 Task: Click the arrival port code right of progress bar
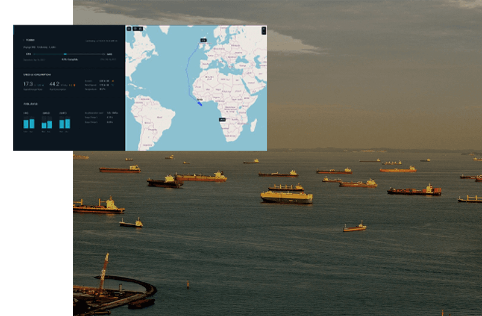coord(109,54)
